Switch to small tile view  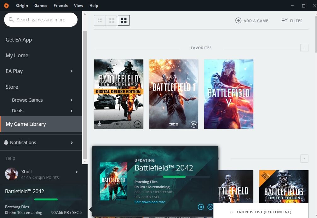pyautogui.click(x=100, y=20)
